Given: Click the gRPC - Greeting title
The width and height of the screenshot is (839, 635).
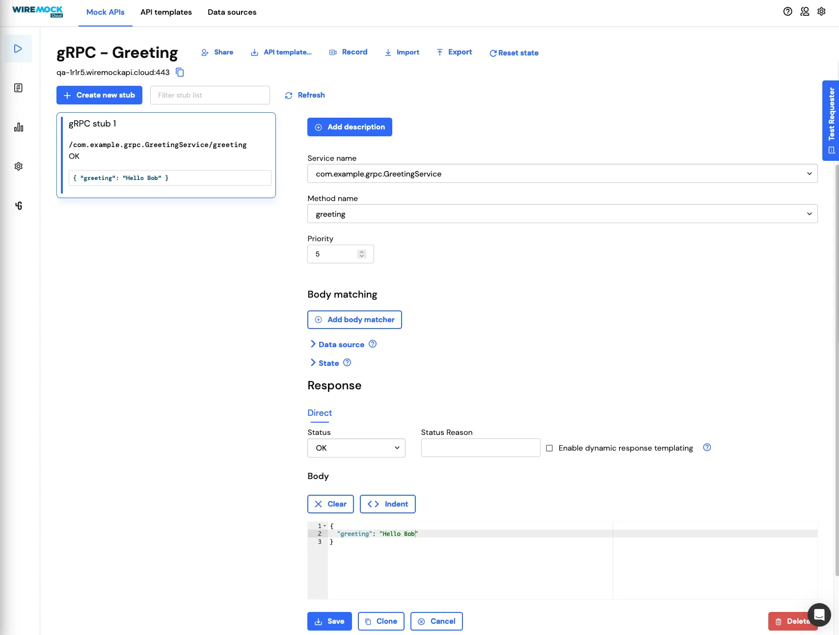Looking at the screenshot, I should coord(117,52).
